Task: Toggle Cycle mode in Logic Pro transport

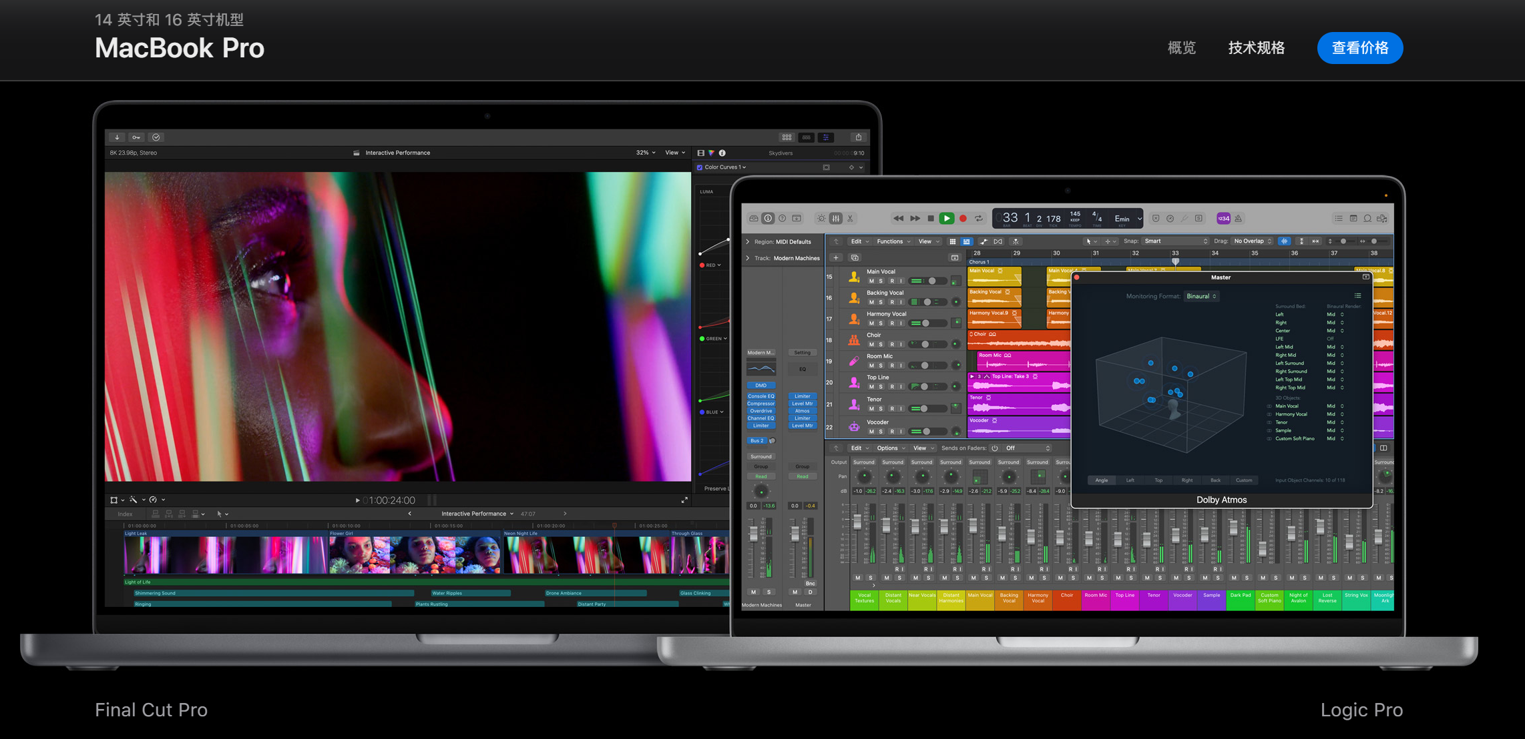Action: click(x=979, y=219)
